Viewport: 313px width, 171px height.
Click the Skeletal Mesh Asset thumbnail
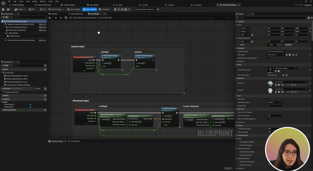(270, 70)
